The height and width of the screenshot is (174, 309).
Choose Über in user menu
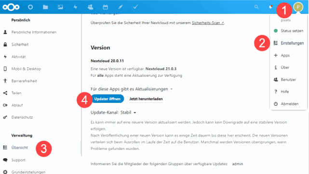(285, 67)
